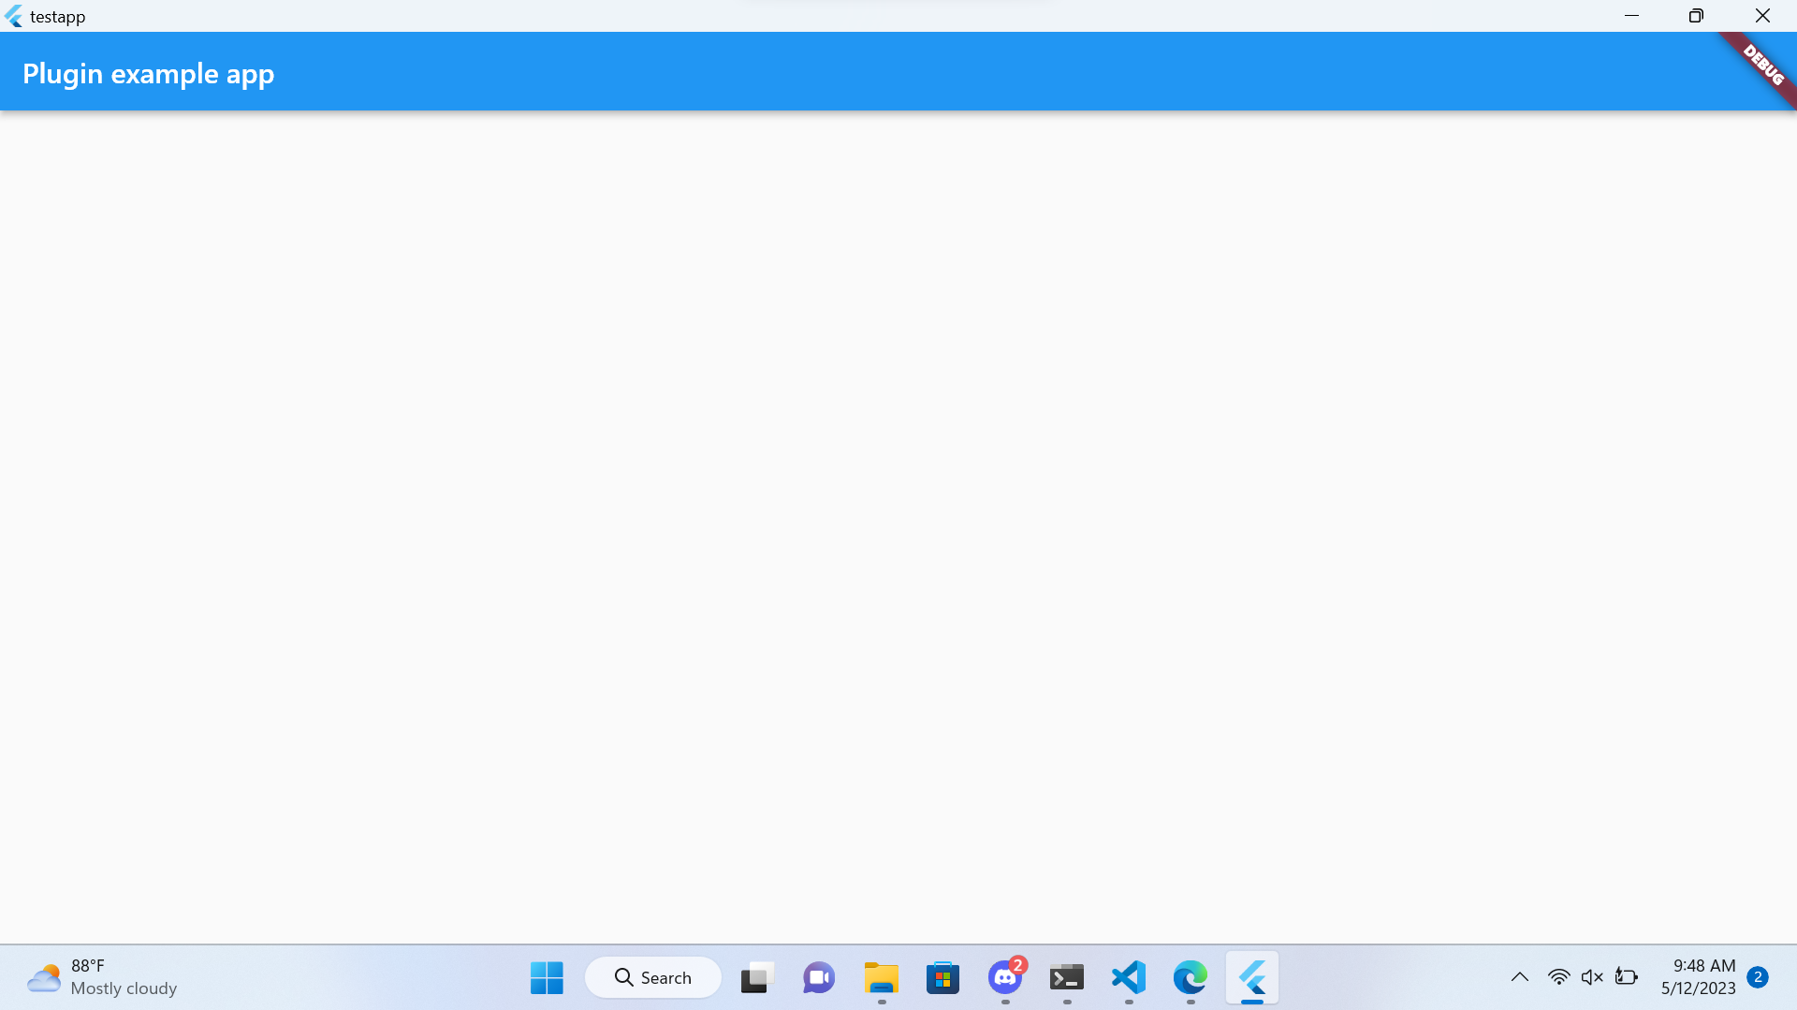Open the Search box in the taskbar
The height and width of the screenshot is (1010, 1797).
tap(652, 976)
